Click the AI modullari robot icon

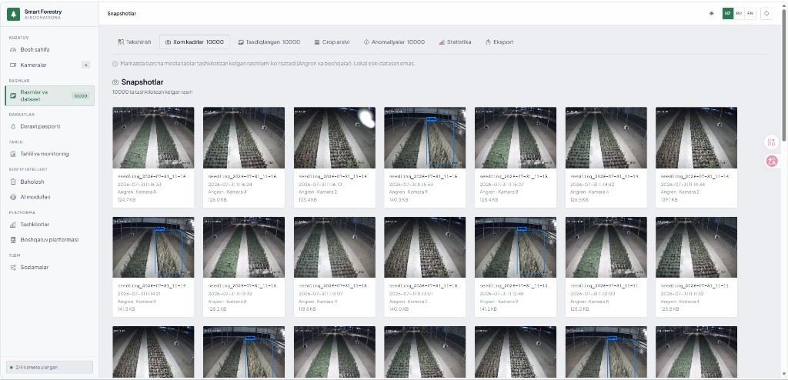coord(14,197)
